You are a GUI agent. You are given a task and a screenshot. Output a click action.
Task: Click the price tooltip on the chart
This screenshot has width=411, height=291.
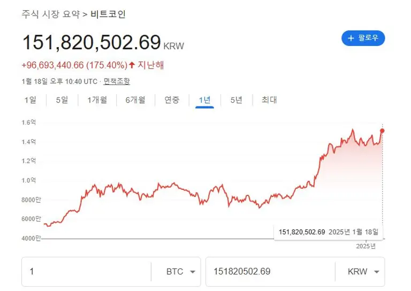tap(329, 232)
